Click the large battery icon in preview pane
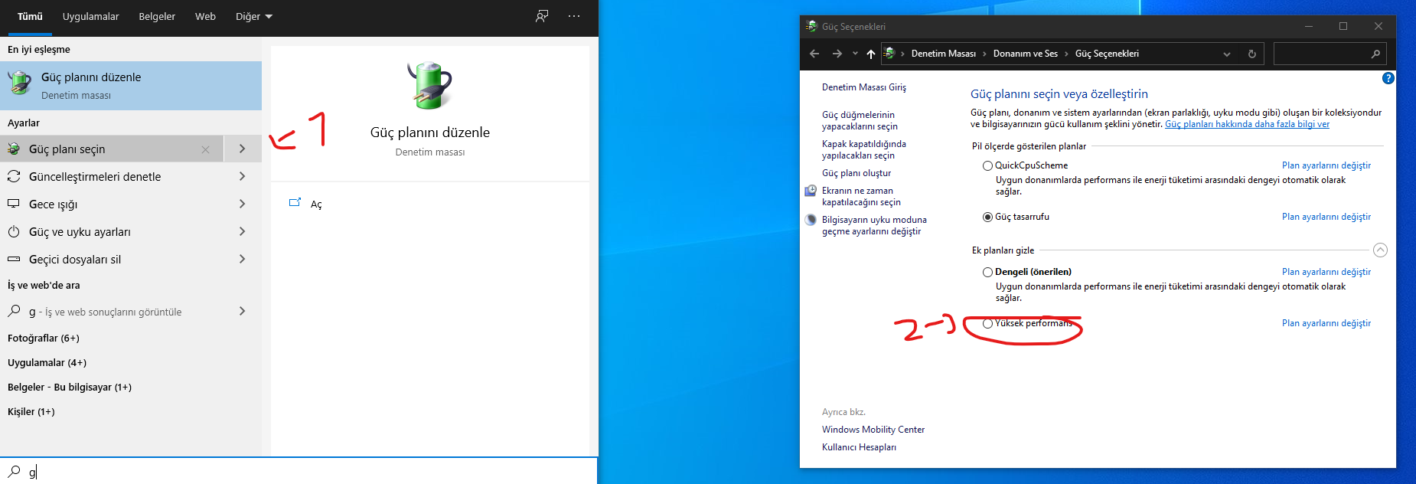The image size is (1416, 484). click(x=430, y=85)
